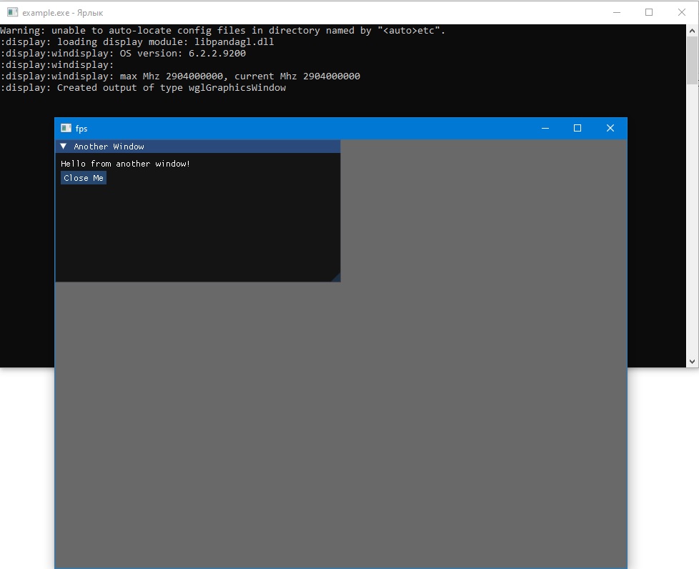Viewport: 699px width, 569px height.
Task: Close the example.exe console window
Action: point(681,12)
